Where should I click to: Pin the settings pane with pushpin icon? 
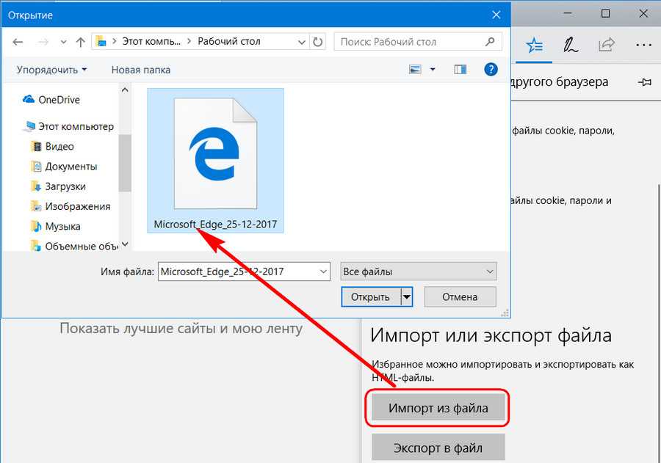click(645, 82)
